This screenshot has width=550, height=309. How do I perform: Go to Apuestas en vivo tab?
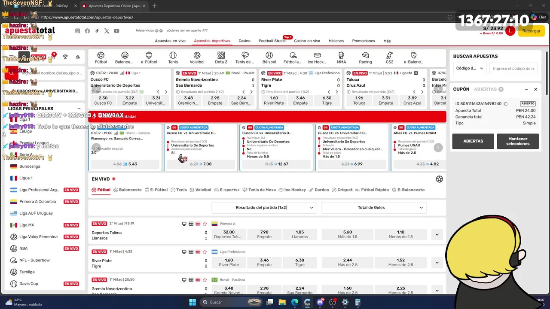pyautogui.click(x=170, y=41)
